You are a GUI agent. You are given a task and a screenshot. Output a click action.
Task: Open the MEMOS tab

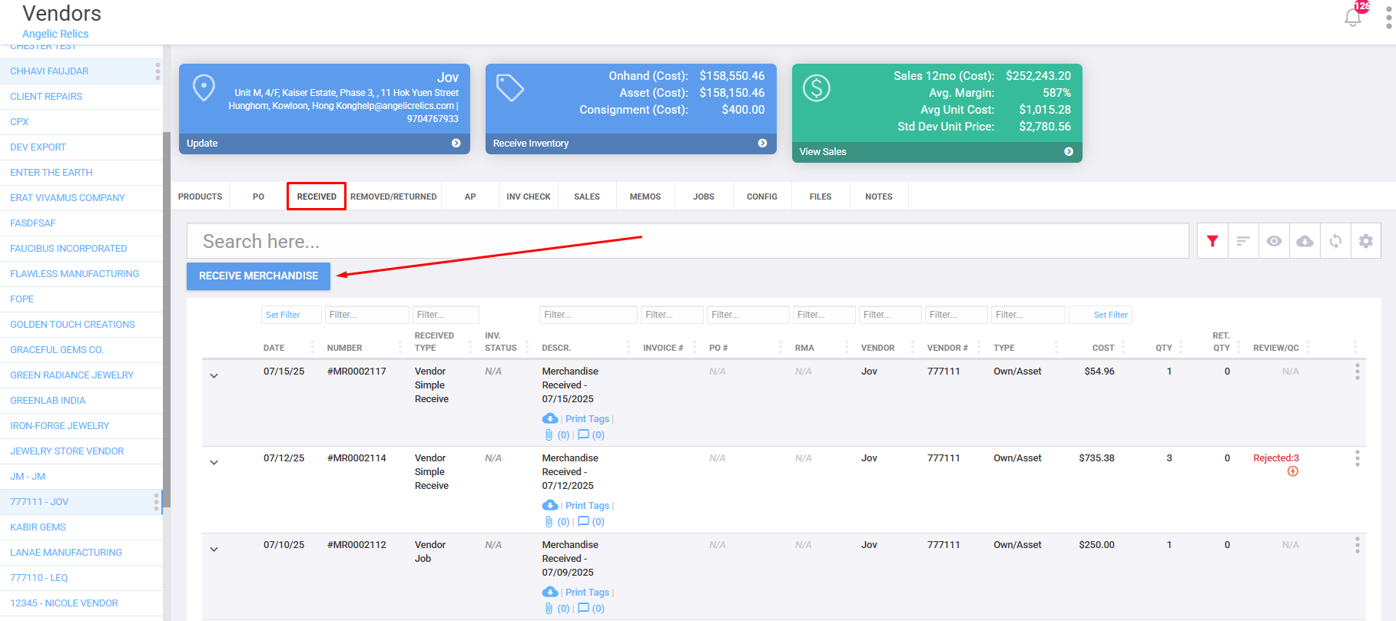[645, 197]
